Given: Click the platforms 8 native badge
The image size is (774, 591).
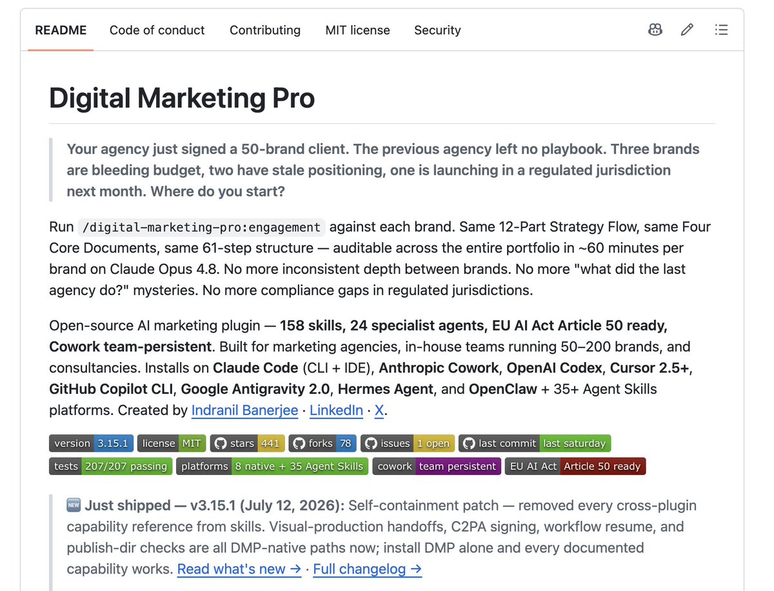Looking at the screenshot, I should click(x=272, y=466).
